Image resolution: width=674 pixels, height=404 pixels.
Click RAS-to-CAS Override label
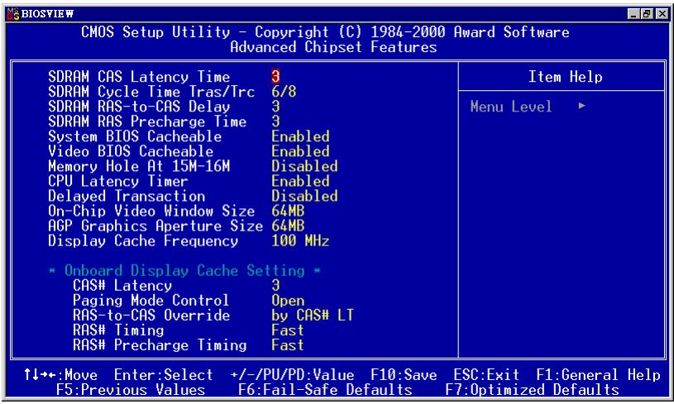point(151,316)
